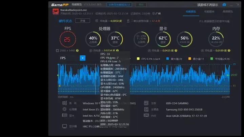Open help icon beside 0.0435 度

click(176, 51)
